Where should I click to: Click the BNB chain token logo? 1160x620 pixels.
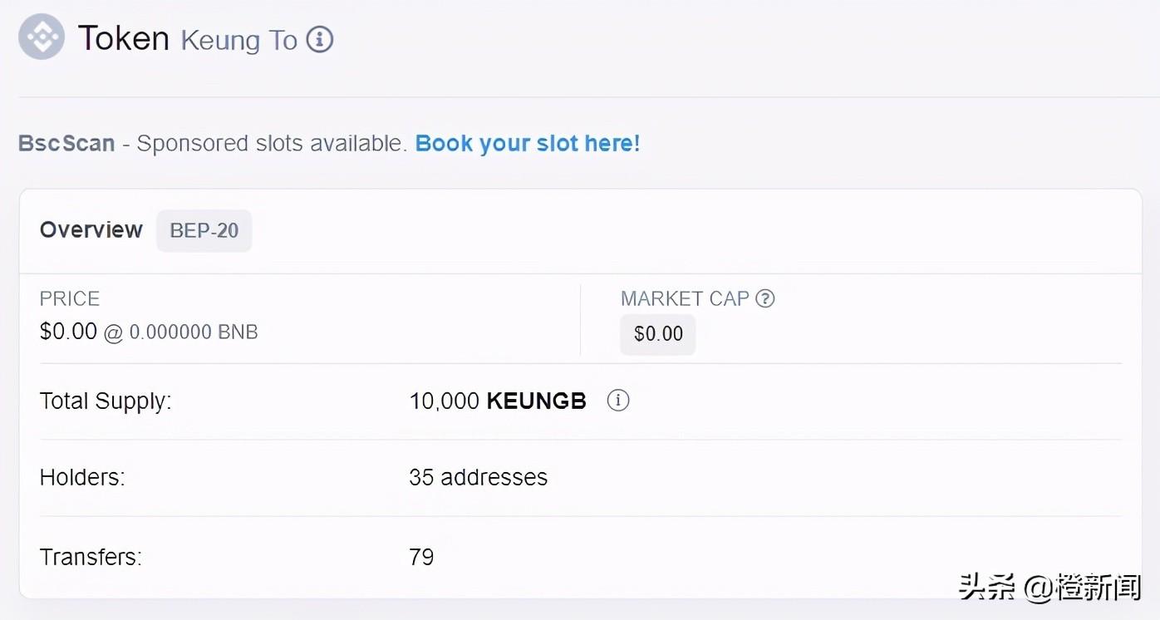point(42,37)
